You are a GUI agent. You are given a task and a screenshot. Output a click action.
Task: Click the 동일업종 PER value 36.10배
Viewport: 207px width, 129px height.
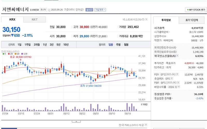(198, 94)
